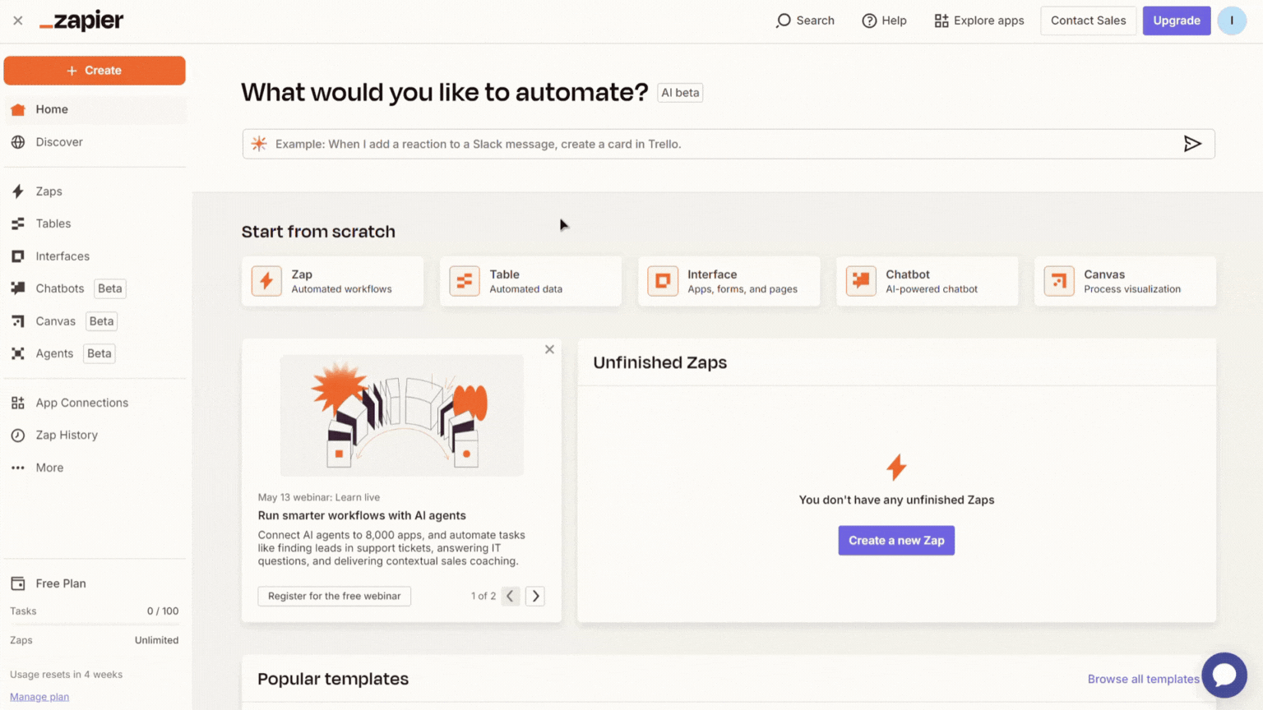1263x710 pixels.
Task: Open Interfaces label in the sidebar
Action: point(62,256)
